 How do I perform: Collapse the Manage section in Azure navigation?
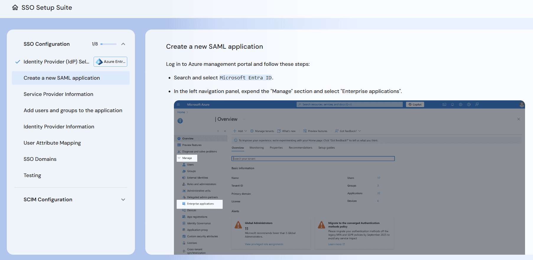(x=179, y=158)
